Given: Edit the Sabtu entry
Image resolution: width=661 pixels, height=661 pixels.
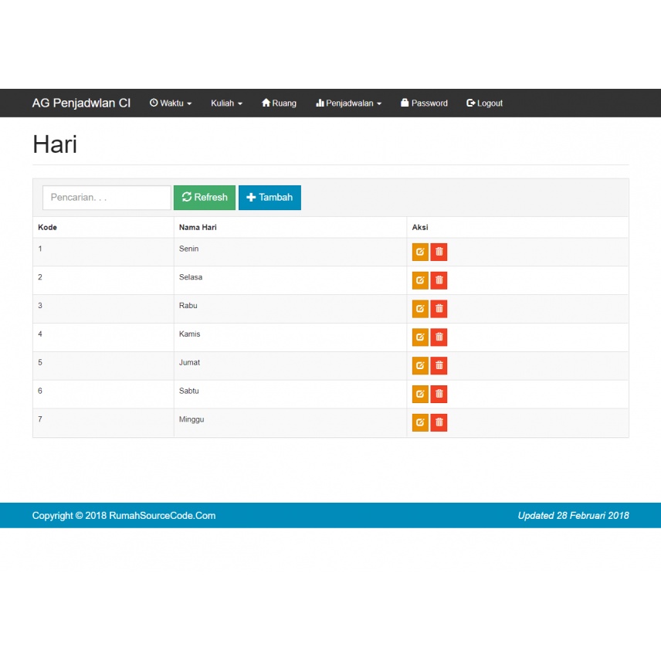Looking at the screenshot, I should point(420,394).
